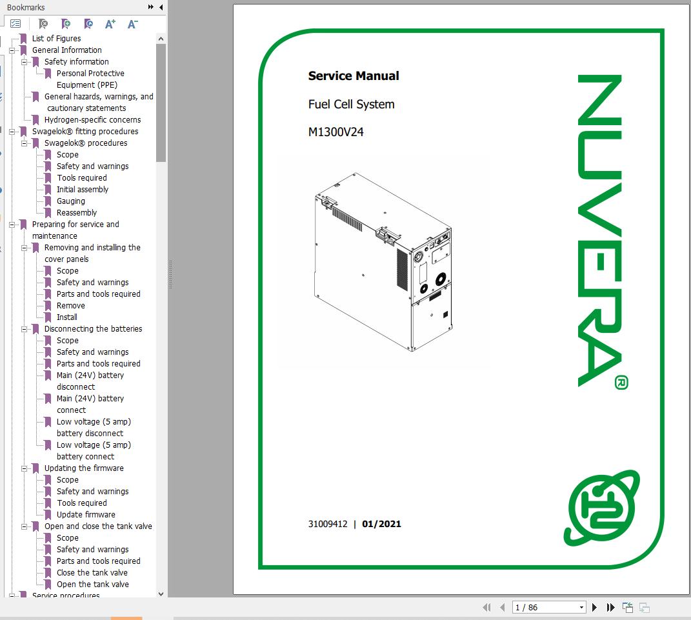Select Low voltage (5 amp) battery connect
The width and height of the screenshot is (691, 620).
pyautogui.click(x=94, y=451)
